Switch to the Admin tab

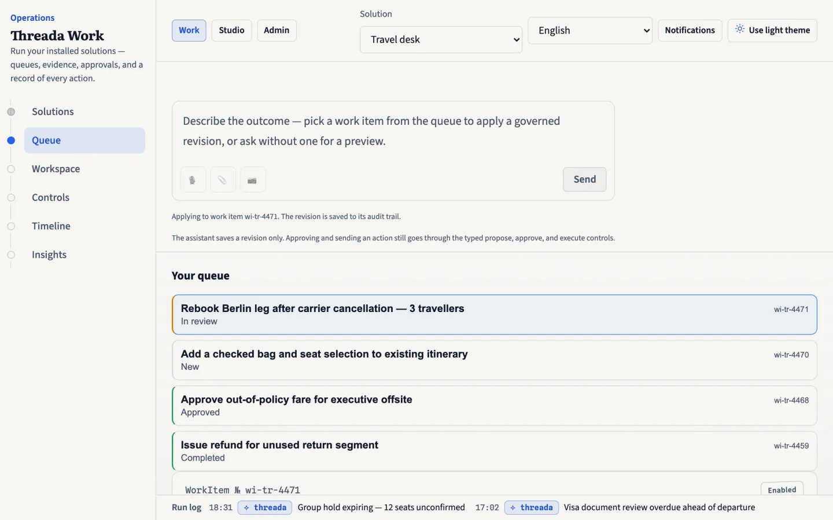coord(277,30)
